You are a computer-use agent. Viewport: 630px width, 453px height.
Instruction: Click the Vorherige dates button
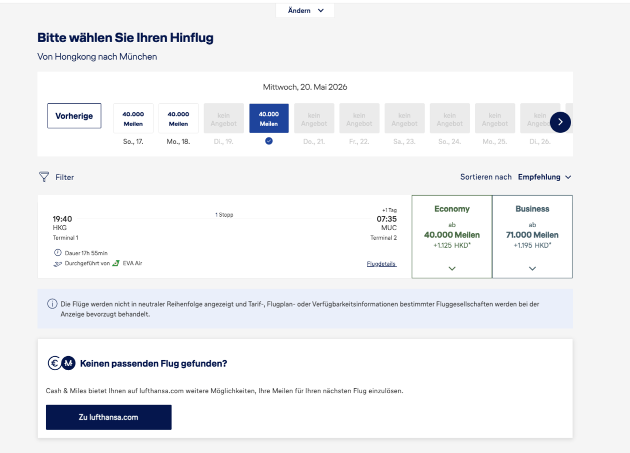pos(74,116)
